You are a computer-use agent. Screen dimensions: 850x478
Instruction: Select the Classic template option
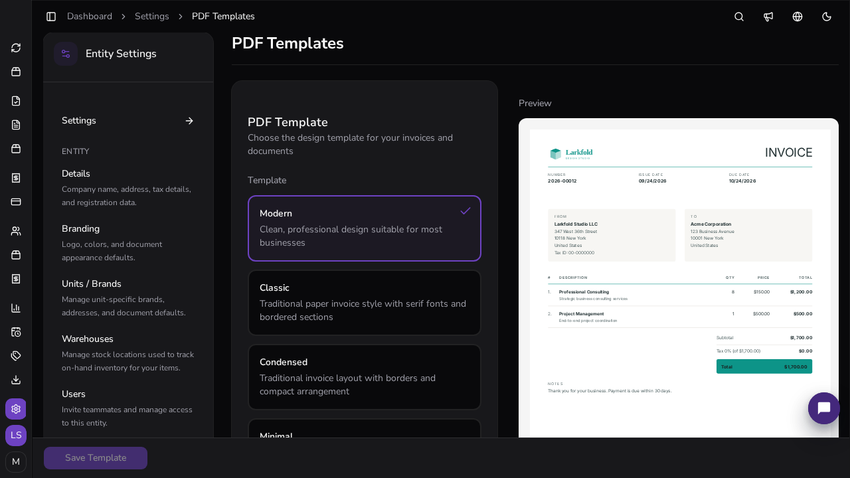tap(365, 303)
